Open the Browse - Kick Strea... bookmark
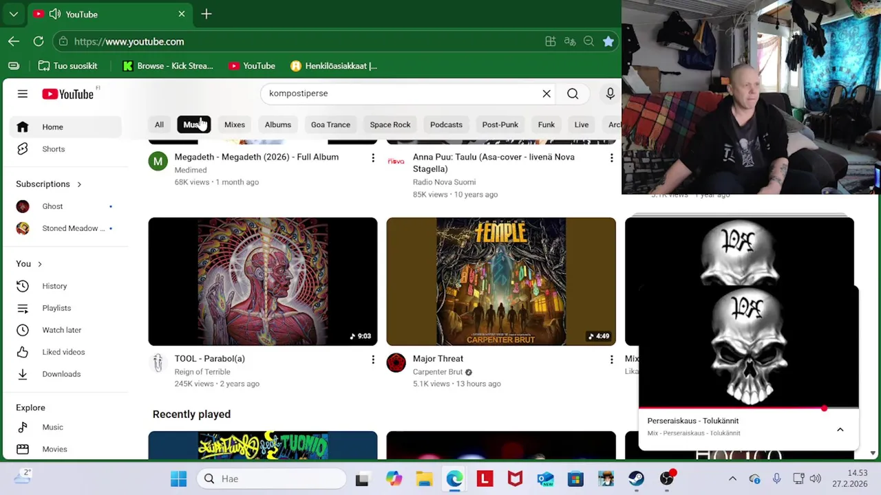The image size is (881, 495). pyautogui.click(x=168, y=66)
